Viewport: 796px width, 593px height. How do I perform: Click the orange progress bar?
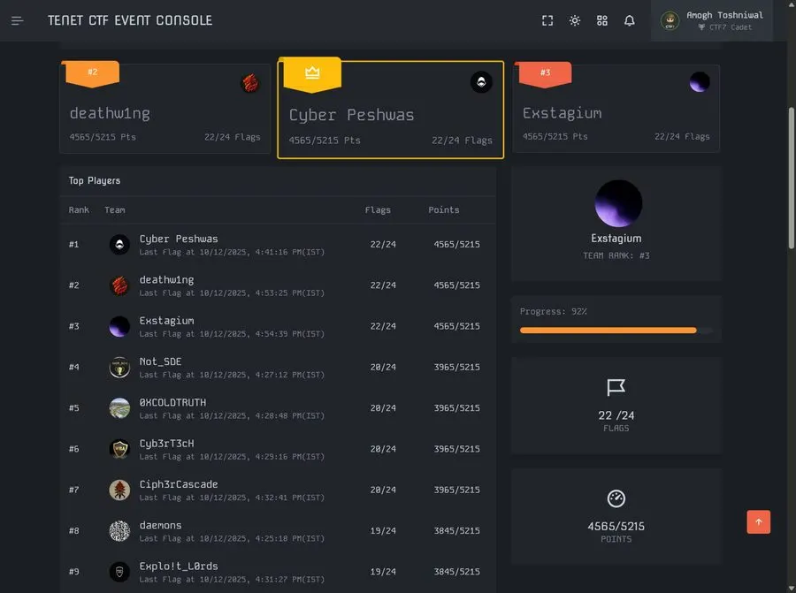click(608, 331)
